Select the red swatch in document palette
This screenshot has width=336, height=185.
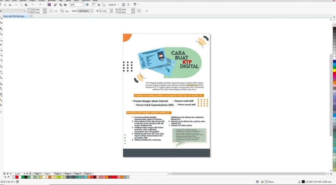tap(17, 177)
